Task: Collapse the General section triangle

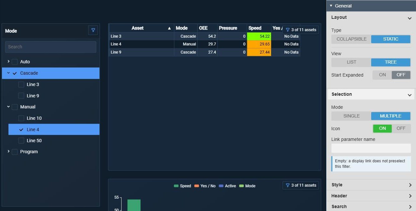Action: click(x=331, y=6)
